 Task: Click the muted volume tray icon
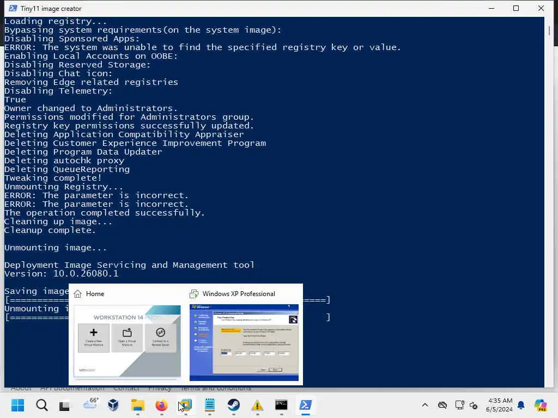(x=474, y=405)
